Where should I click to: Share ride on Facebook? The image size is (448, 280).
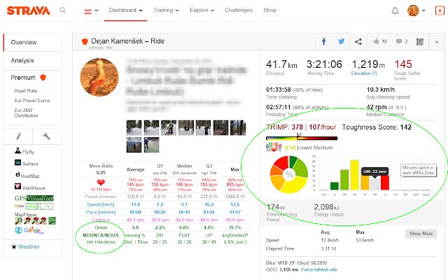pyautogui.click(x=323, y=42)
